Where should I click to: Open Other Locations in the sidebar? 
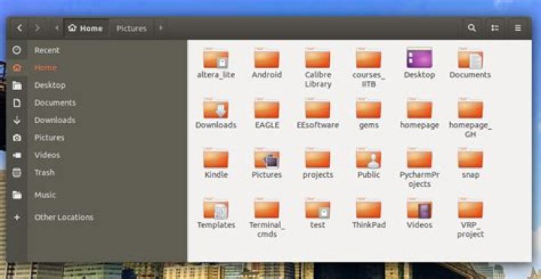(97, 217)
